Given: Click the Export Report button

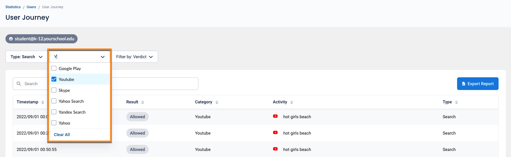Looking at the screenshot, I should coord(478,84).
